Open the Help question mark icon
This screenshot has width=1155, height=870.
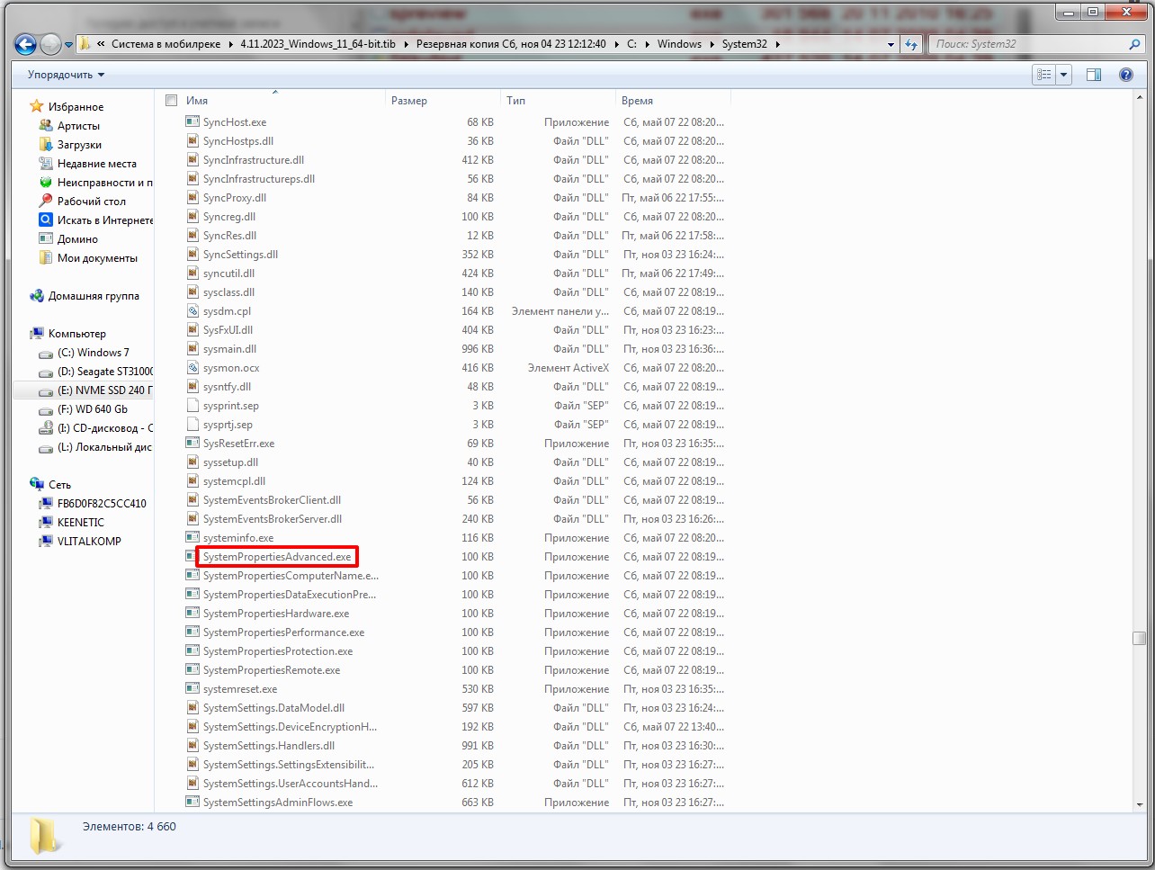point(1125,75)
